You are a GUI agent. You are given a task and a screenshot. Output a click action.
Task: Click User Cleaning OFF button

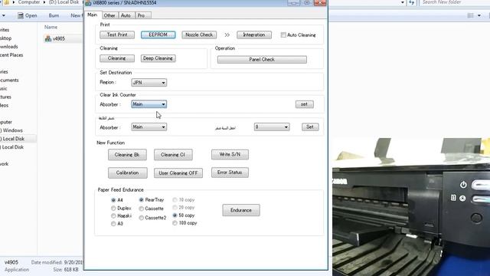pyautogui.click(x=178, y=173)
